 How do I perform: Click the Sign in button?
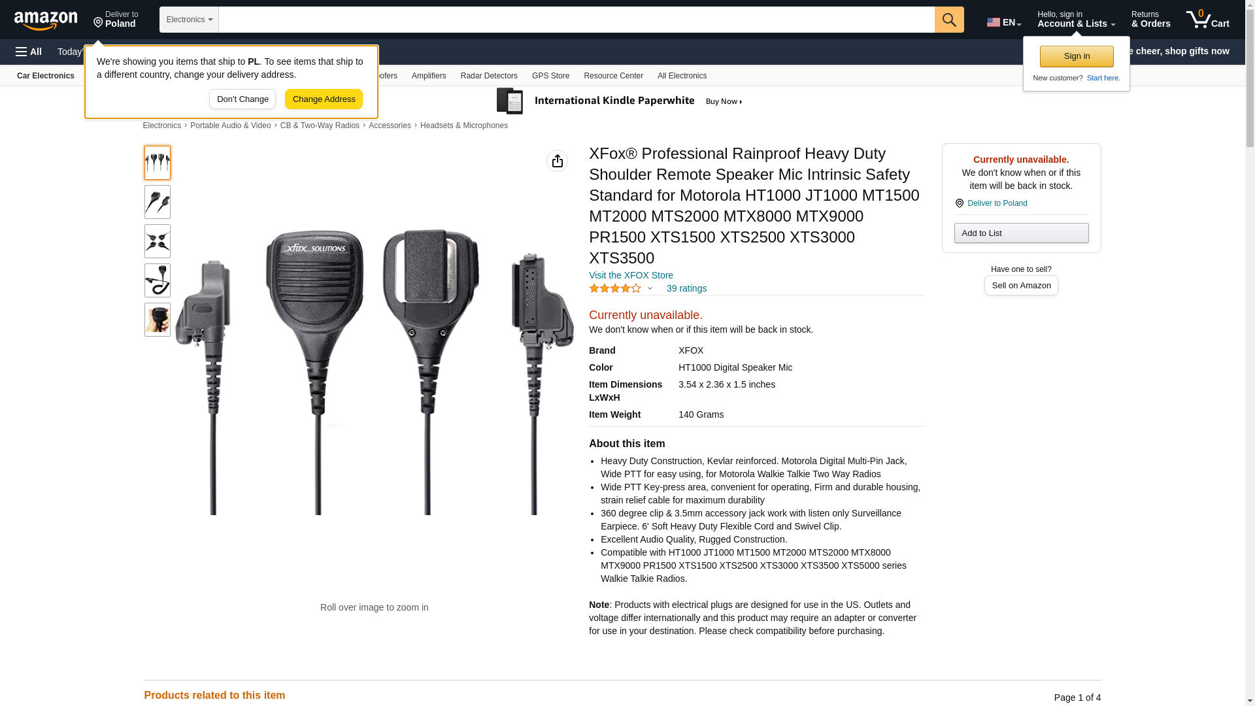1077,56
